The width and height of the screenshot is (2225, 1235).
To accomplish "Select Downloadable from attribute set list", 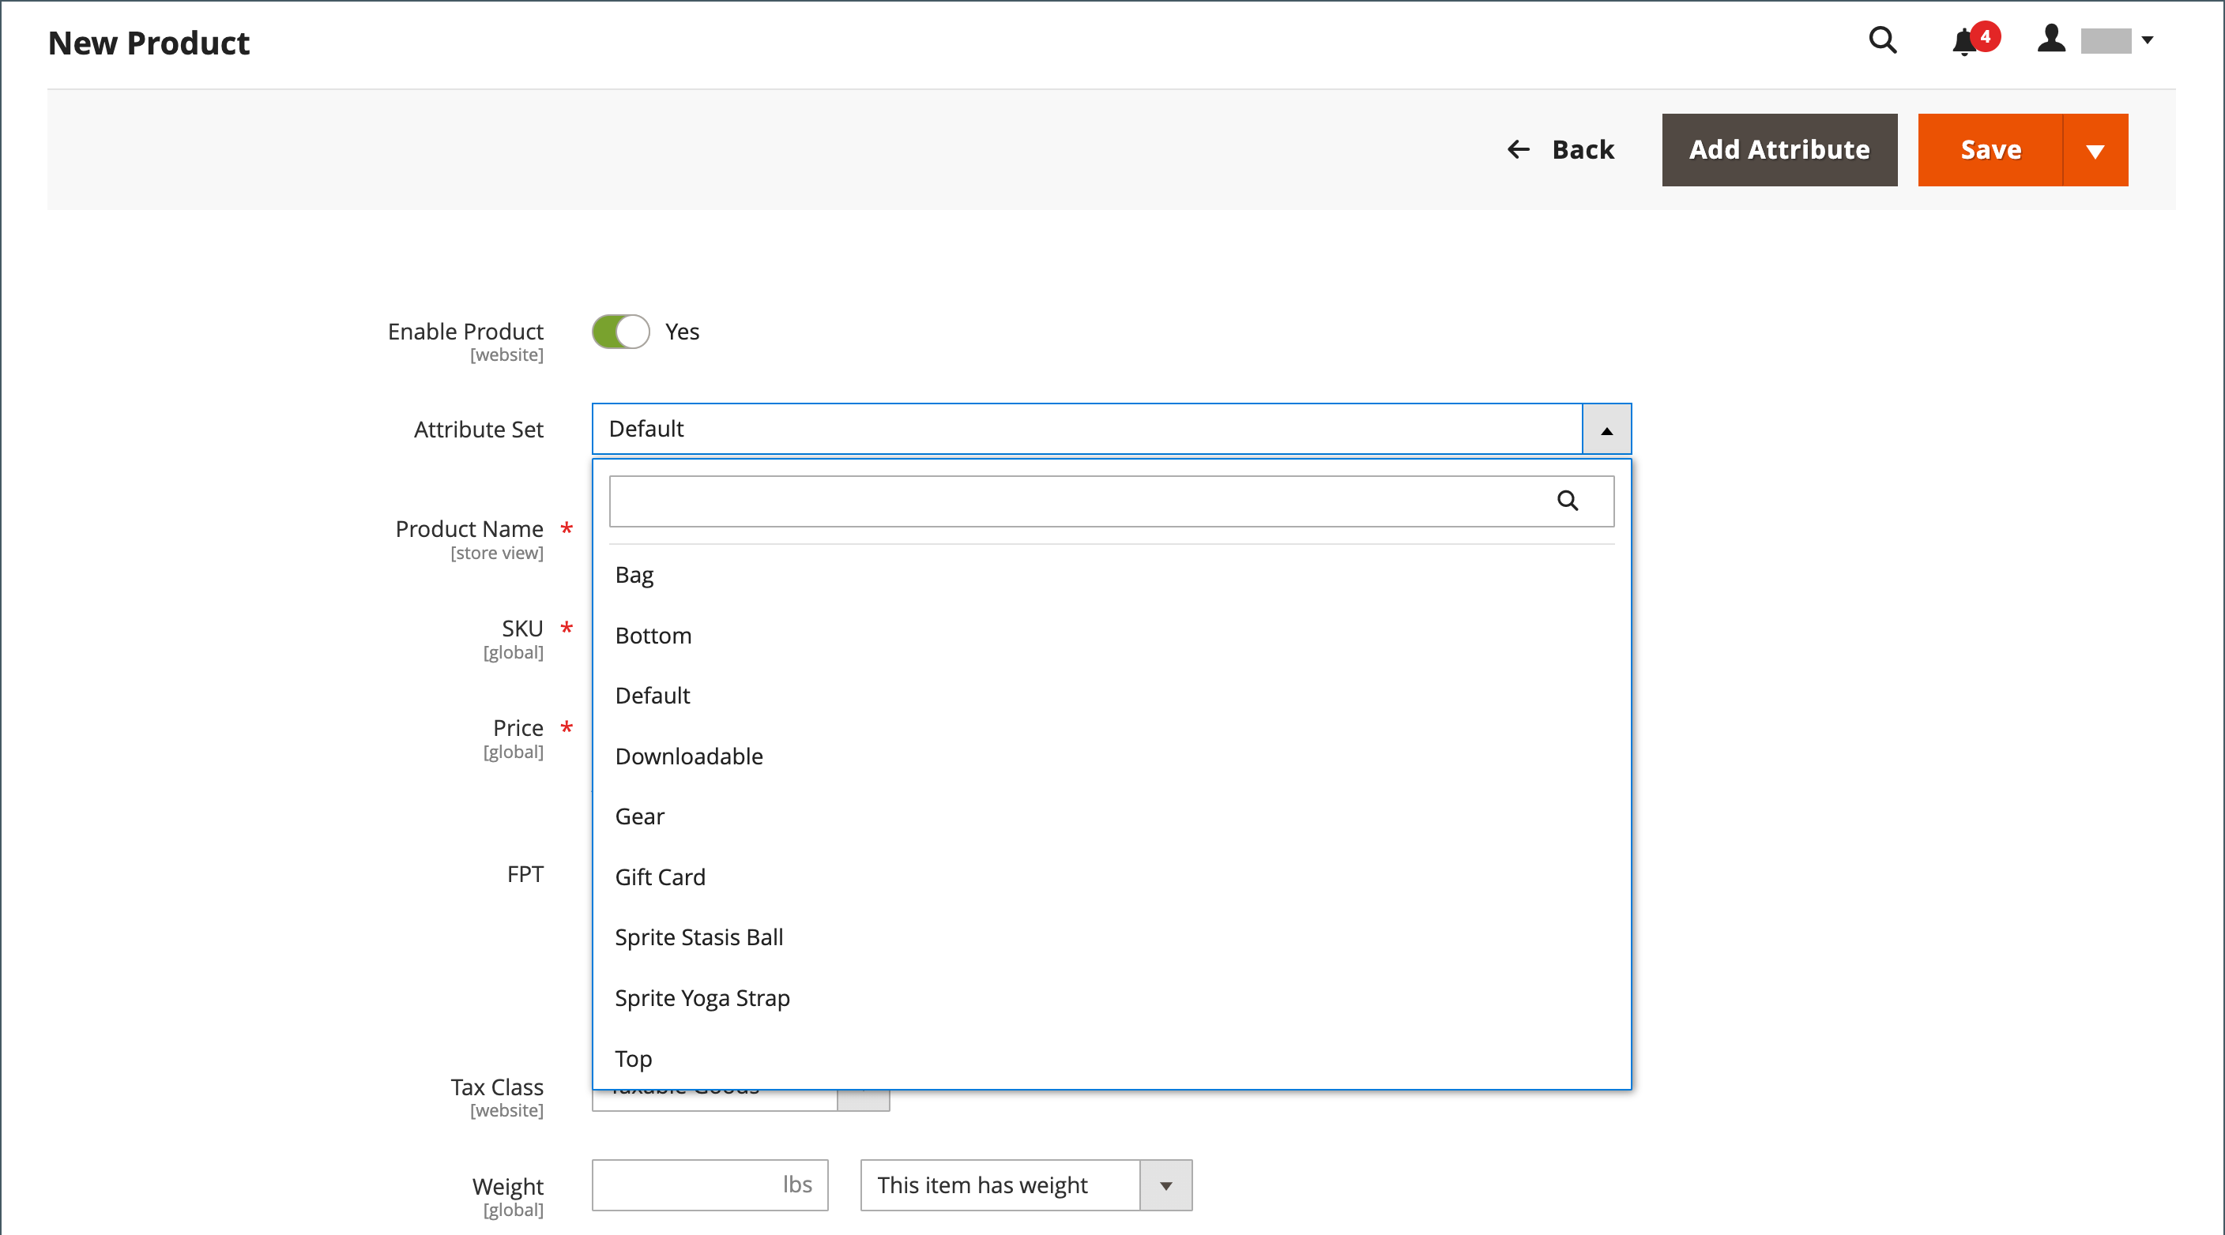I will (690, 756).
